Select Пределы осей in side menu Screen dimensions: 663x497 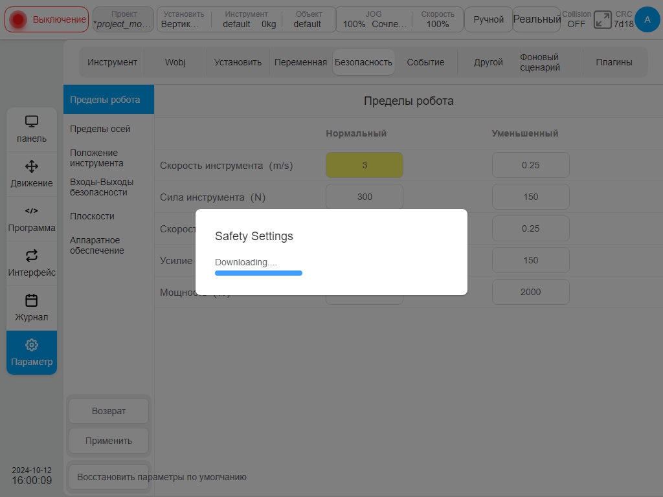coord(109,129)
